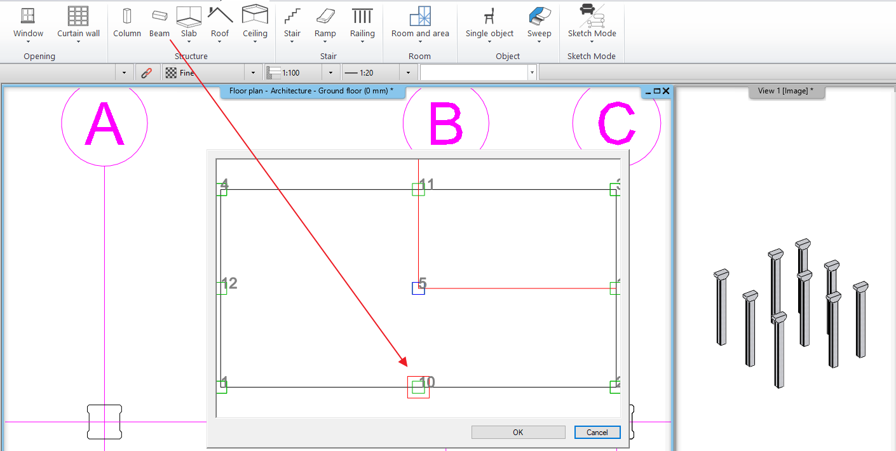Screen dimensions: 896x451
Task: Select the Floor plan Ground floor tab
Action: pyautogui.click(x=313, y=91)
